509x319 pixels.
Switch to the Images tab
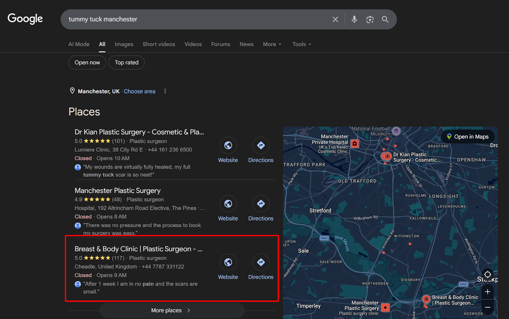pos(124,44)
